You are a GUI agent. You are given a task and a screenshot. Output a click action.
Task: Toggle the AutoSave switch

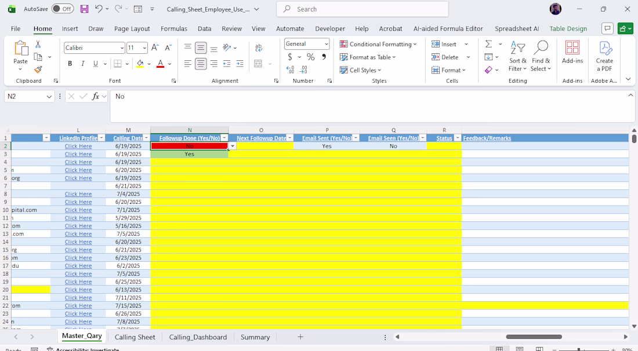coord(63,9)
